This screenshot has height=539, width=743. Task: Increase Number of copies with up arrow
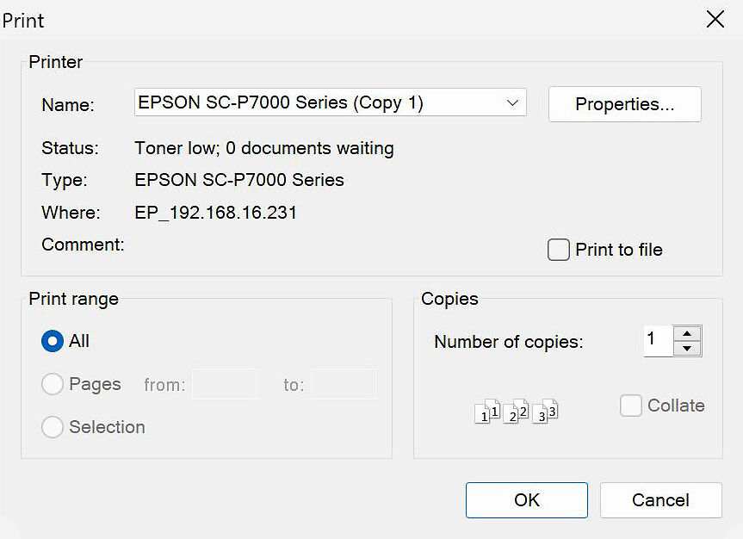tap(687, 335)
